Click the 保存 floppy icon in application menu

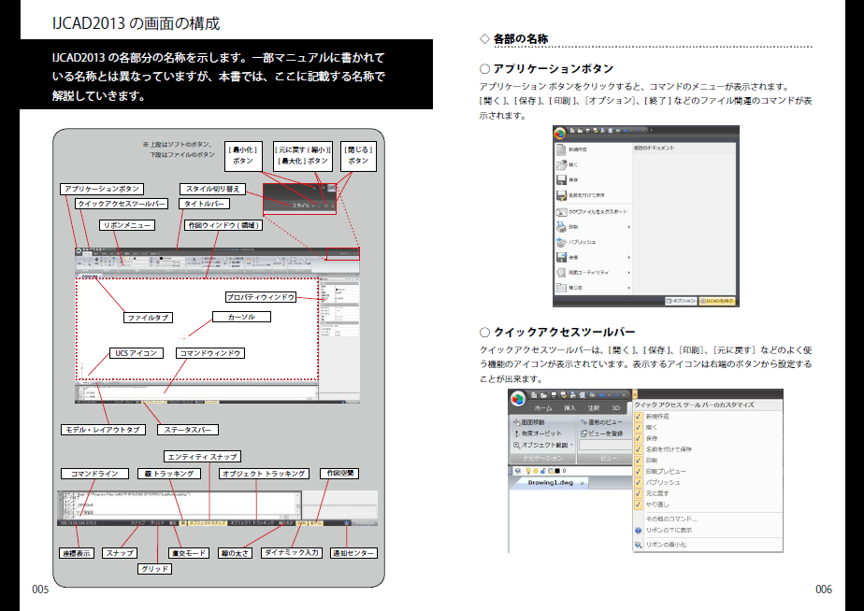pyautogui.click(x=561, y=180)
